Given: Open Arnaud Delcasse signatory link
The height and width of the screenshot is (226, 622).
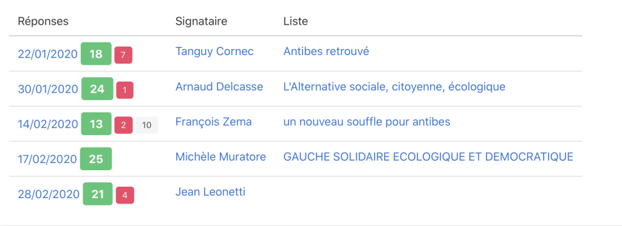Looking at the screenshot, I should (219, 86).
